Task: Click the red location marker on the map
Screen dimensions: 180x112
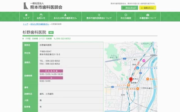Action: (x=131, y=79)
